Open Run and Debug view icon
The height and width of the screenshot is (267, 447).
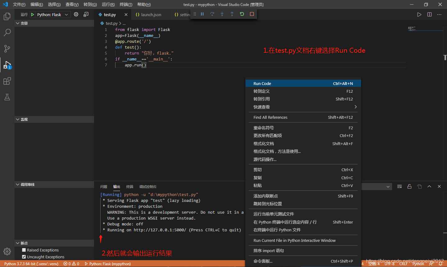(x=7, y=65)
